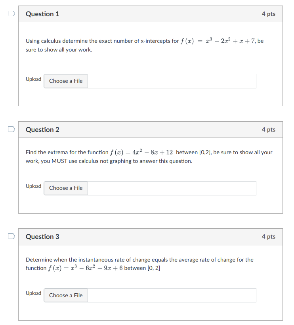294x325 pixels.
Task: Click the Question 2 header
Action: (x=42, y=130)
